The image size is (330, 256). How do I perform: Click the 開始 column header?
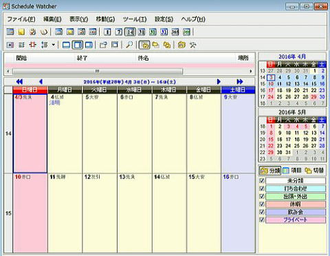21,58
